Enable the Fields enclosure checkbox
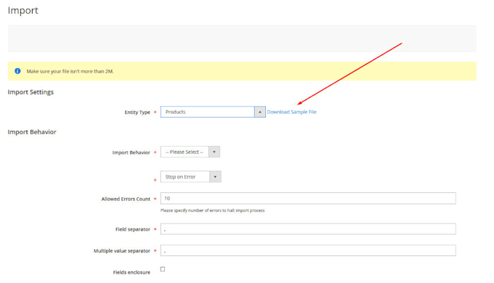Image resolution: width=494 pixels, height=283 pixels. pos(163,269)
